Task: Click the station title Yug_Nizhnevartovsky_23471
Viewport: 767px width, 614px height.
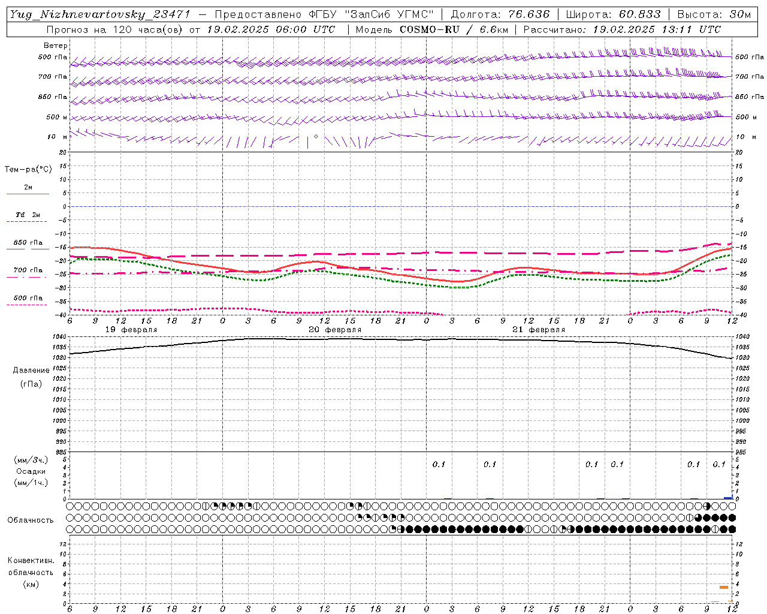Action: click(x=100, y=14)
